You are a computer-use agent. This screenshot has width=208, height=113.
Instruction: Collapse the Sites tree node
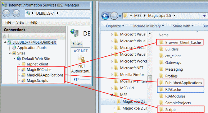pyautogui.click(x=10, y=53)
